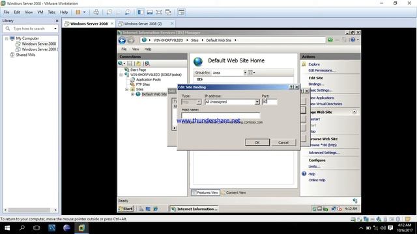Viewport: 417px width, 234px height.
Task: Click the Host name field
Action: point(221,115)
